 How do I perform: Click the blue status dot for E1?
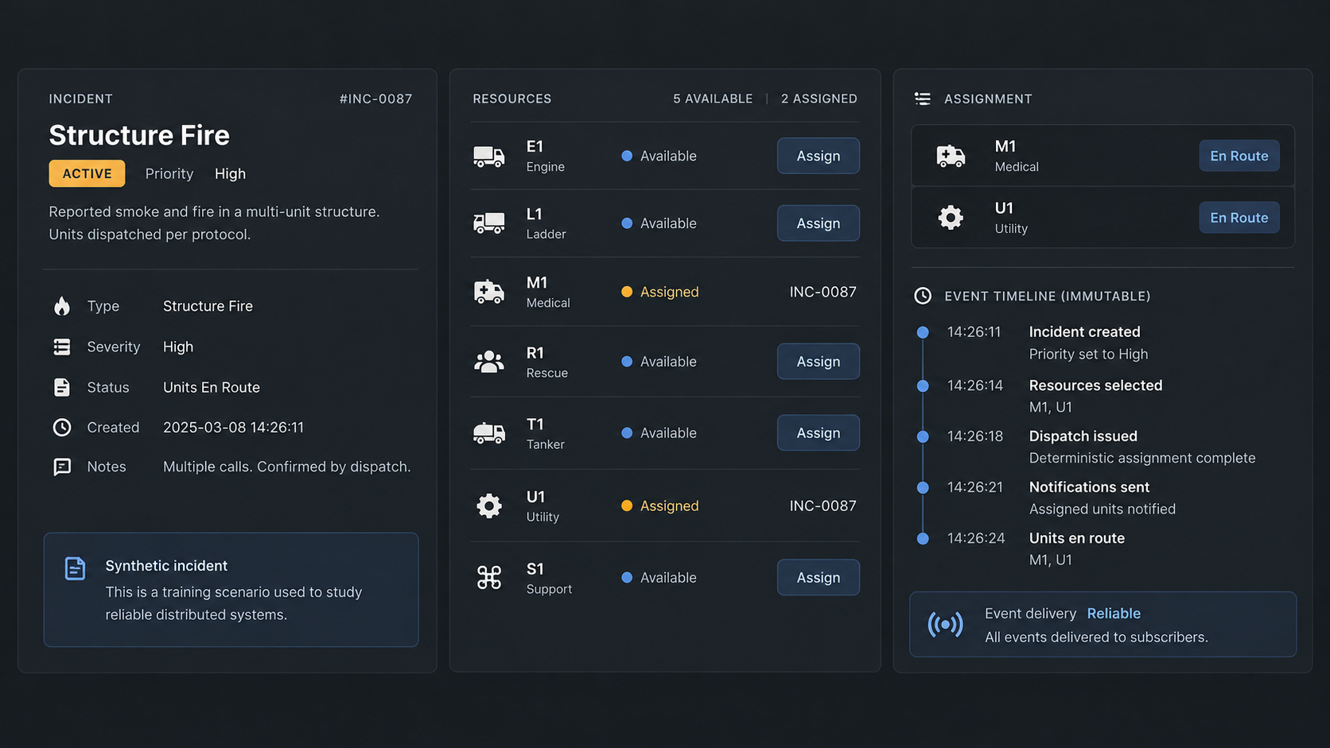click(x=627, y=156)
